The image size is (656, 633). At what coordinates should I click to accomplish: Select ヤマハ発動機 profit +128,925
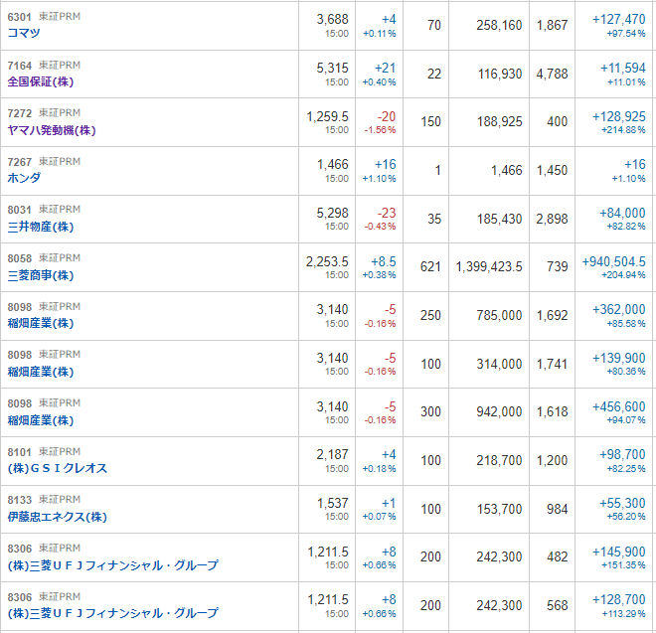[x=619, y=116]
